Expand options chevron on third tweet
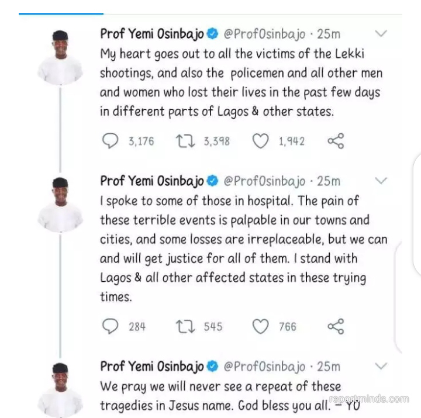 click(x=381, y=366)
